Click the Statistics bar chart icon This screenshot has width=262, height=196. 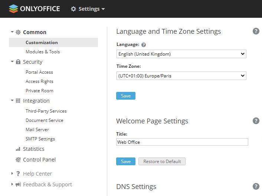[x=18, y=149]
